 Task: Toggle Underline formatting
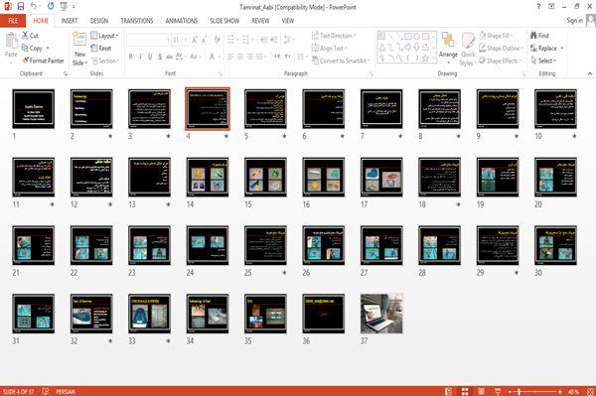tap(150, 57)
